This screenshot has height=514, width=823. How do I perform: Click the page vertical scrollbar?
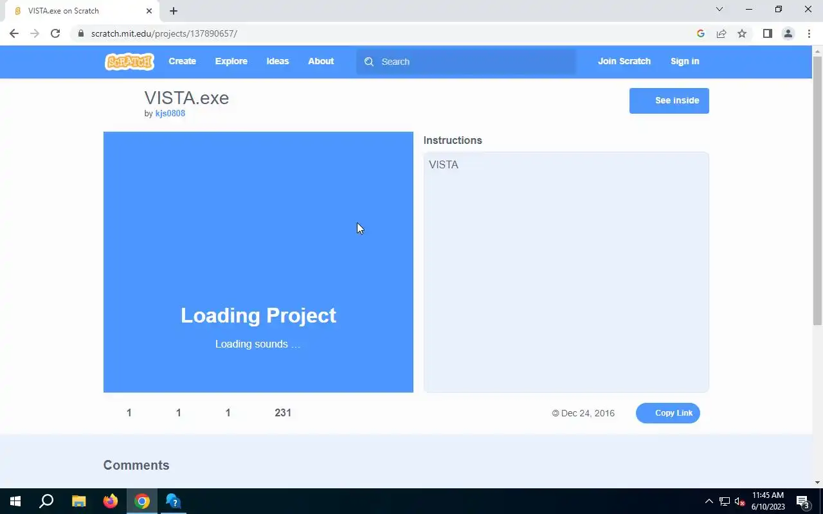[817, 190]
